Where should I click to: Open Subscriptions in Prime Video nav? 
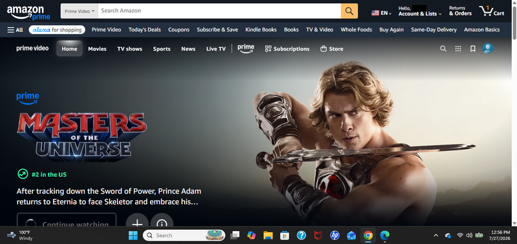click(287, 48)
